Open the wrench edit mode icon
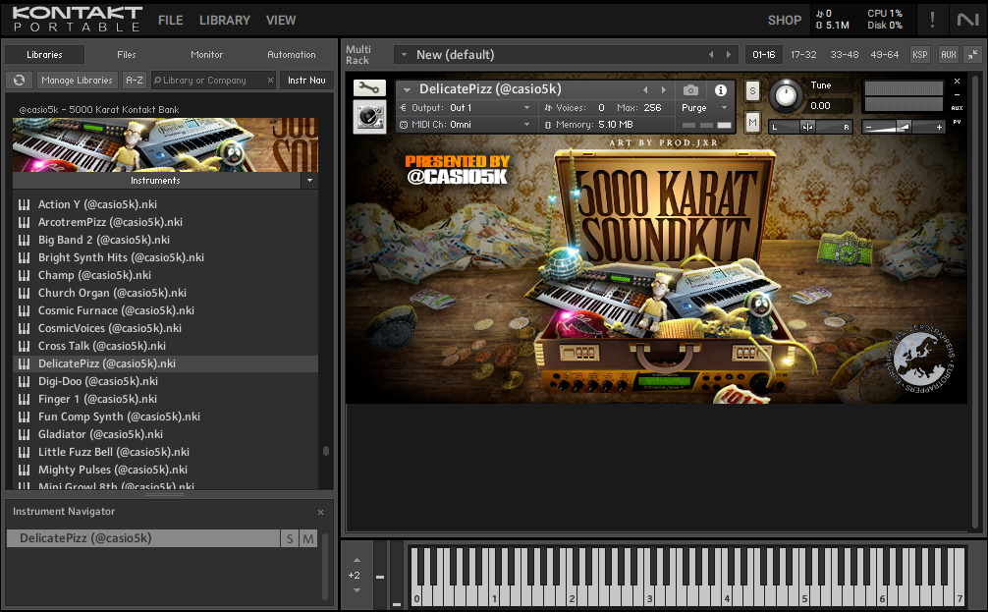 click(x=369, y=88)
